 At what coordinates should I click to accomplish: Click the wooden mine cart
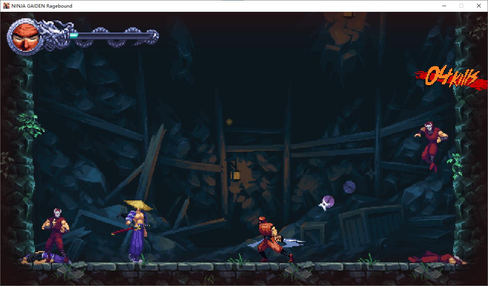[371, 228]
